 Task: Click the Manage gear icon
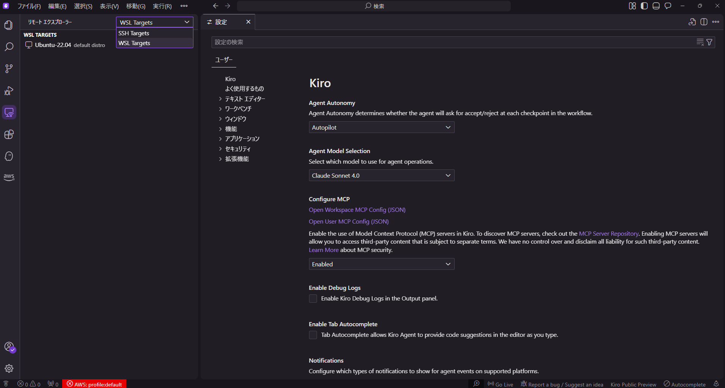pyautogui.click(x=9, y=368)
